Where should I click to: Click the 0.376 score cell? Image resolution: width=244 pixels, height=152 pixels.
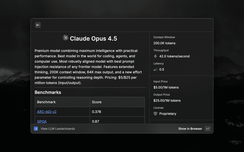(96, 112)
